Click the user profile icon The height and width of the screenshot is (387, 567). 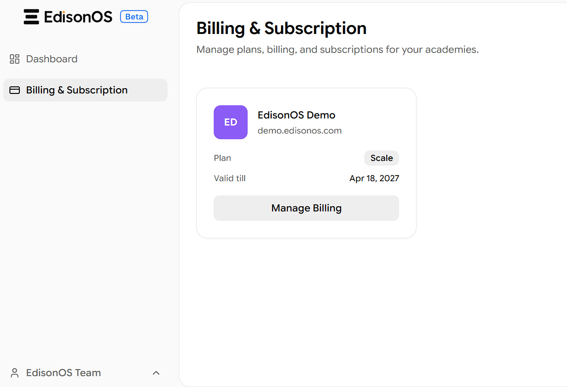[15, 373]
